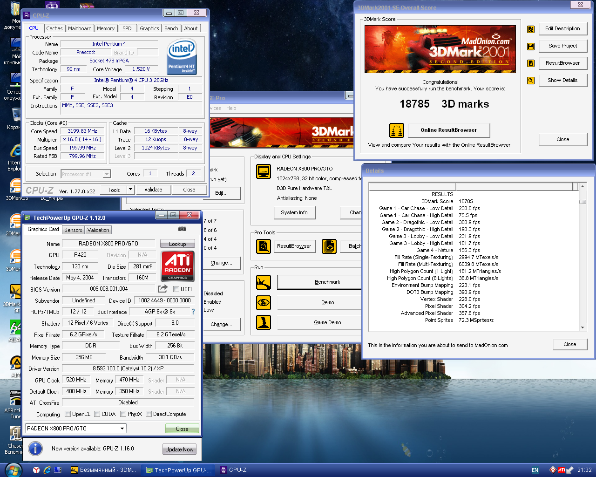
Task: Launch Yandex from the quick launch bar
Action: tap(36, 470)
